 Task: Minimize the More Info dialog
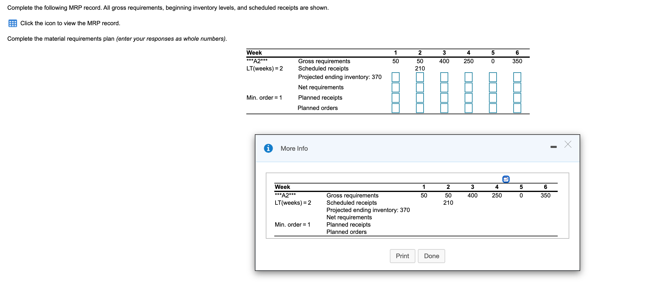tap(553, 147)
